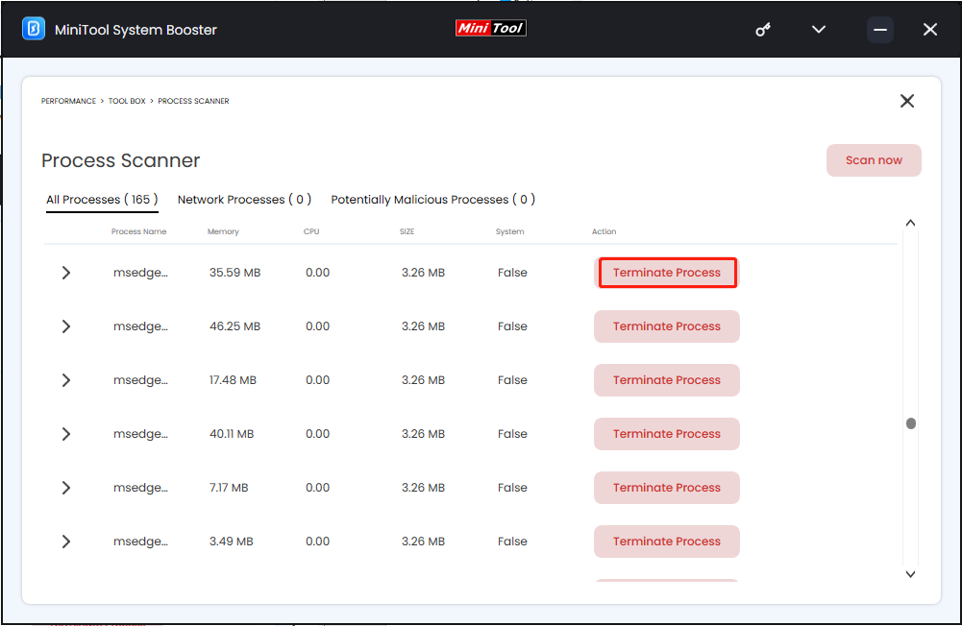Click the Process Scanner heading
This screenshot has width=962, height=626.
click(121, 160)
